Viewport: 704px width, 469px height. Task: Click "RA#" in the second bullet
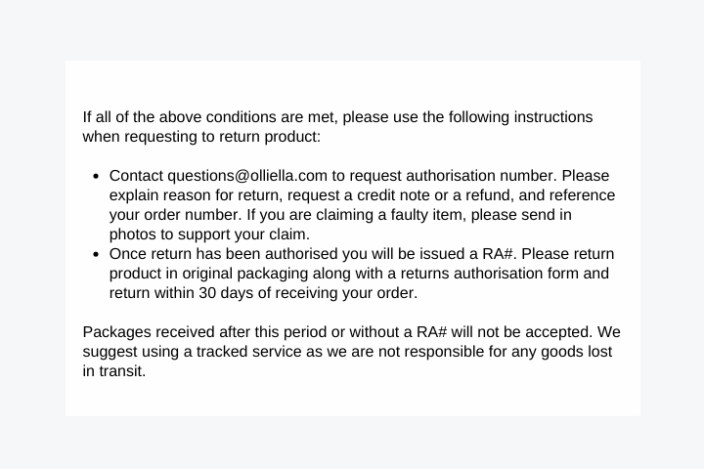point(498,254)
